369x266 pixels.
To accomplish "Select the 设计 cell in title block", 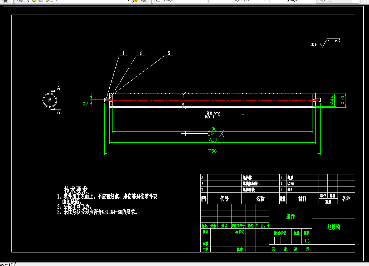I will pos(205,232).
